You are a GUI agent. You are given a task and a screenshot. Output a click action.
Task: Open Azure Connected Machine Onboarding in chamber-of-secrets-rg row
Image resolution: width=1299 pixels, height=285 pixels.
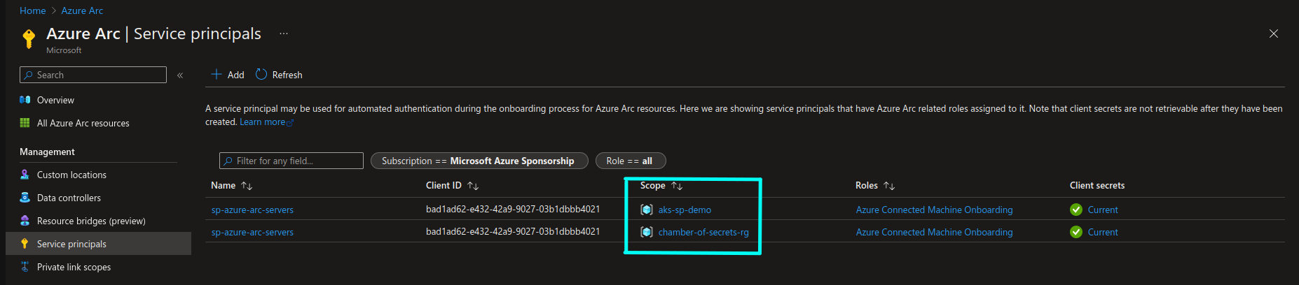click(x=934, y=232)
